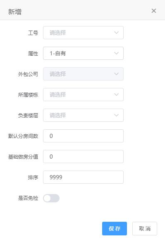
Task: Click the disabled 外包公司 select box
Action: tap(83, 74)
